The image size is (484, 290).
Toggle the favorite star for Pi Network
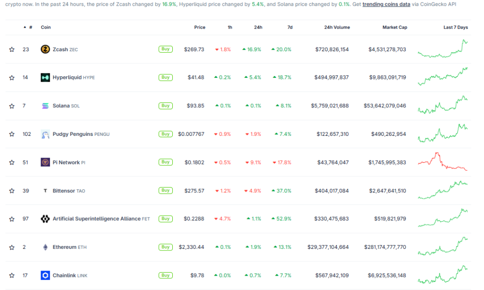pos(11,162)
